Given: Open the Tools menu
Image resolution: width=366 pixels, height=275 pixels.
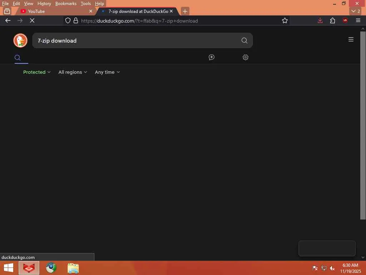Looking at the screenshot, I should 85,4.
